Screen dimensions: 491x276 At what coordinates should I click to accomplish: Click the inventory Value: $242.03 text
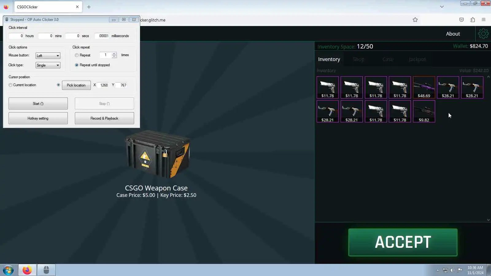(474, 71)
